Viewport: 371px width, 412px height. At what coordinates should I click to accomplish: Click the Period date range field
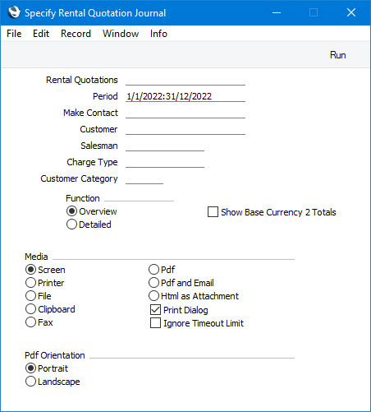(185, 96)
